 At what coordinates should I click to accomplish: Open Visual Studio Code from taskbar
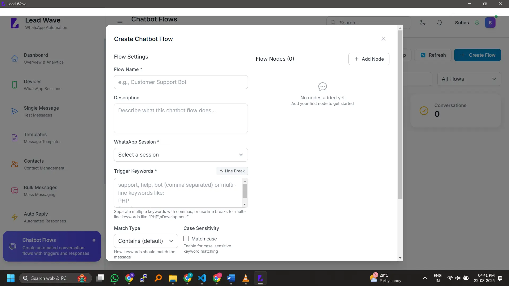coord(202,278)
